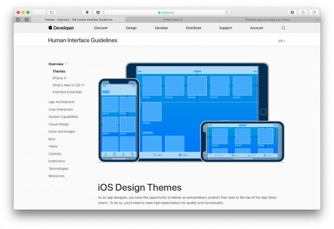Open the downloads/info circle toolbar icon
The width and height of the screenshot is (334, 229).
(x=292, y=13)
